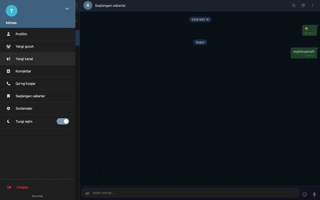
Task: Open the emoji picker smiley icon
Action: pos(305,194)
